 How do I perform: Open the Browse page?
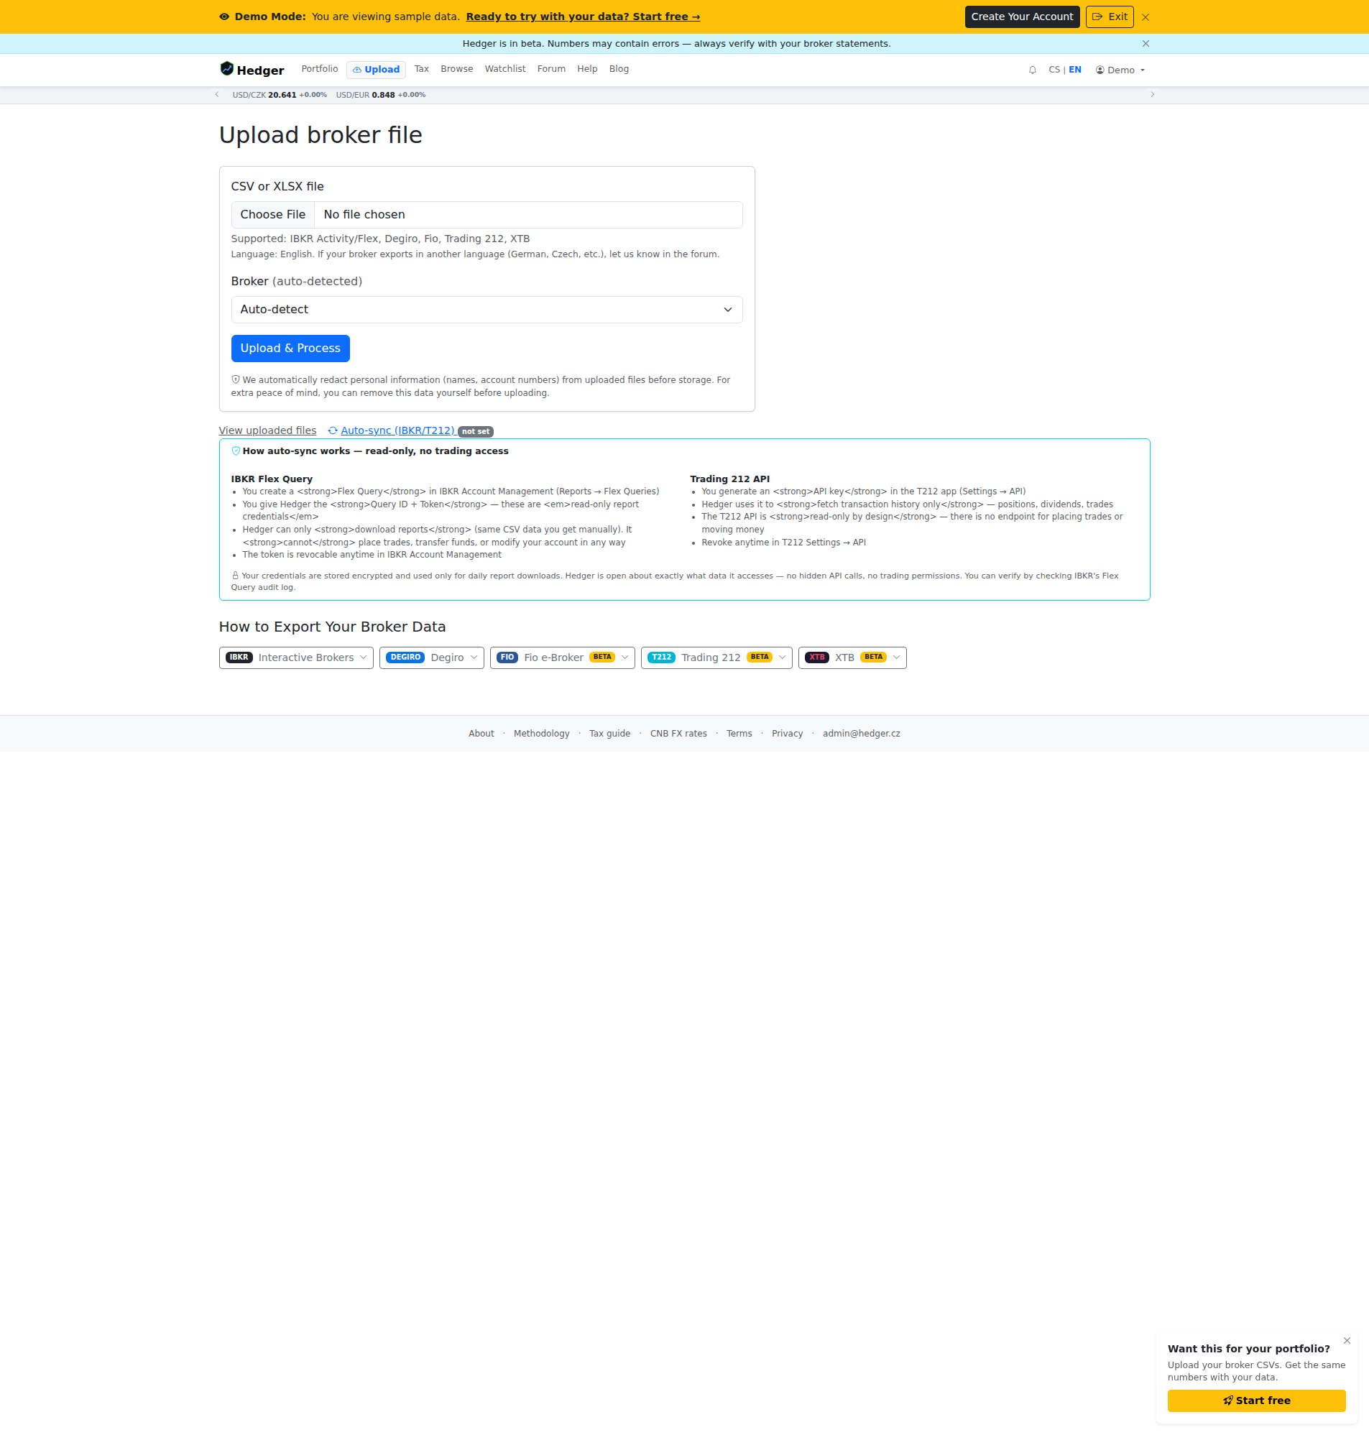[x=457, y=69]
